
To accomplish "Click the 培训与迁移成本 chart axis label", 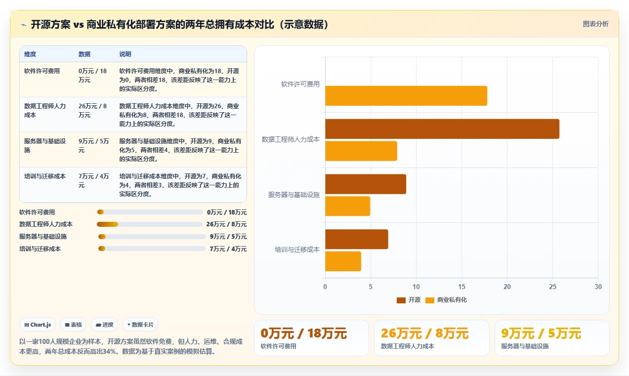I will tap(297, 250).
